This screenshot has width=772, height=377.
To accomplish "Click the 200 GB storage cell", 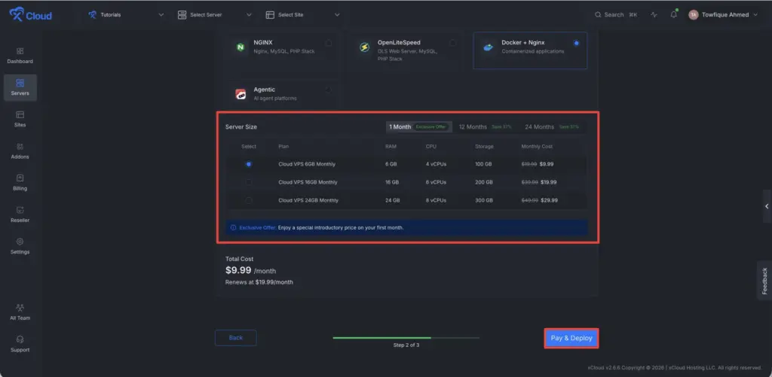I will tap(483, 182).
